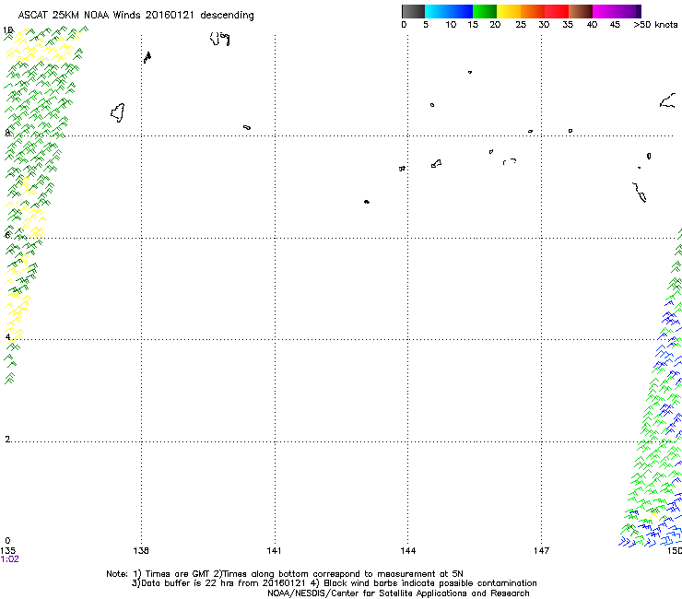The width and height of the screenshot is (682, 599).
Task: Click the elongated island outline near 150
Action: pos(640,193)
